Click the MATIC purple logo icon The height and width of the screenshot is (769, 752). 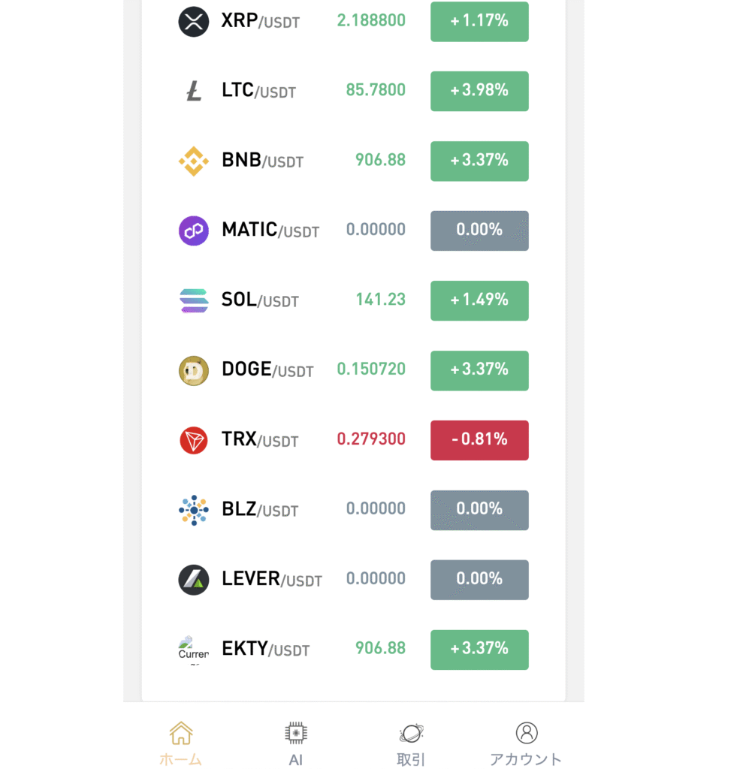193,231
